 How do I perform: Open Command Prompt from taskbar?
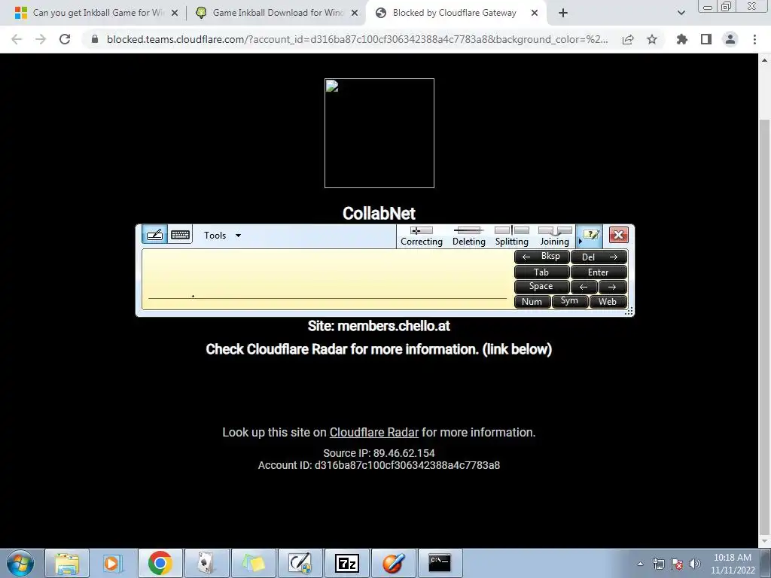440,563
